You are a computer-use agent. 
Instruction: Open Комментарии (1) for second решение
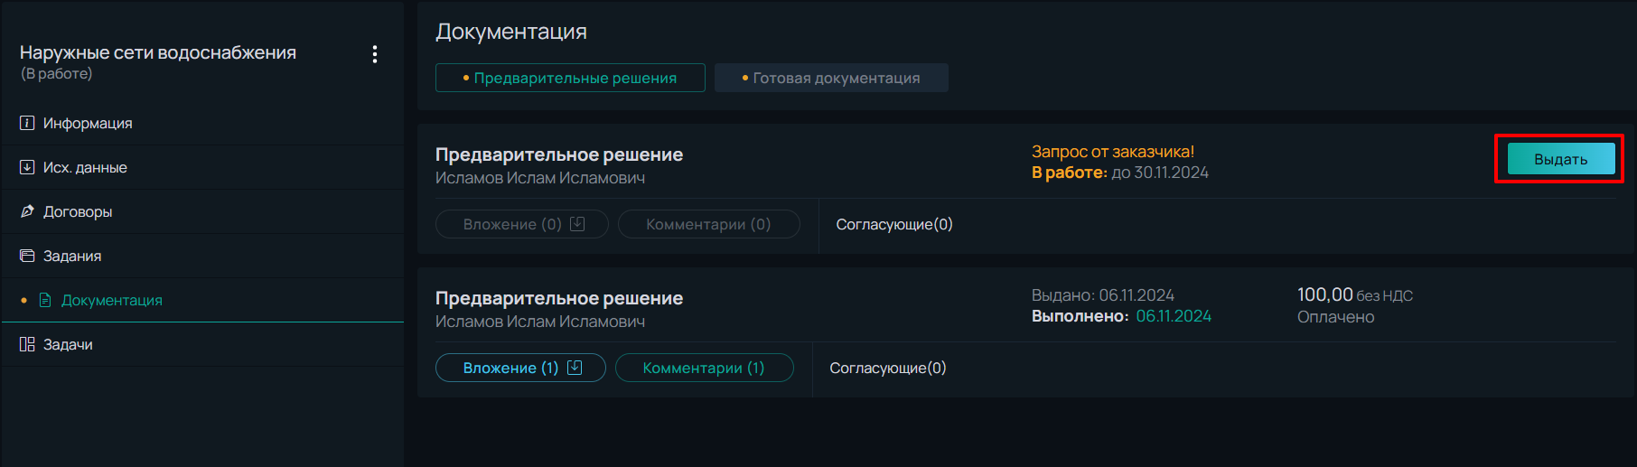(x=704, y=368)
